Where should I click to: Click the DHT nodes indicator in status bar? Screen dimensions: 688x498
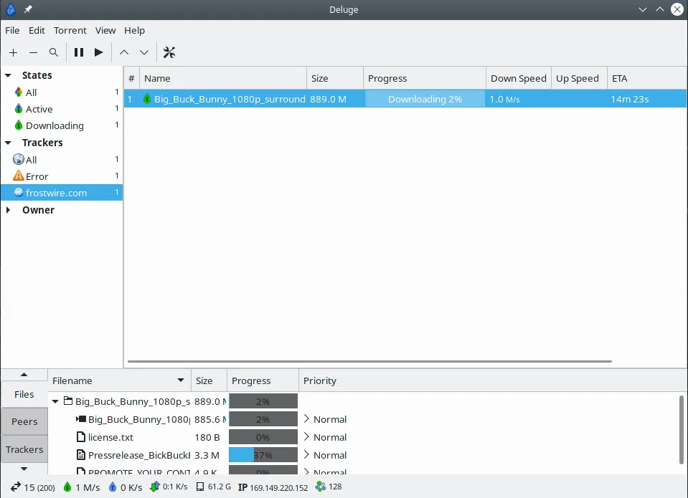(329, 487)
